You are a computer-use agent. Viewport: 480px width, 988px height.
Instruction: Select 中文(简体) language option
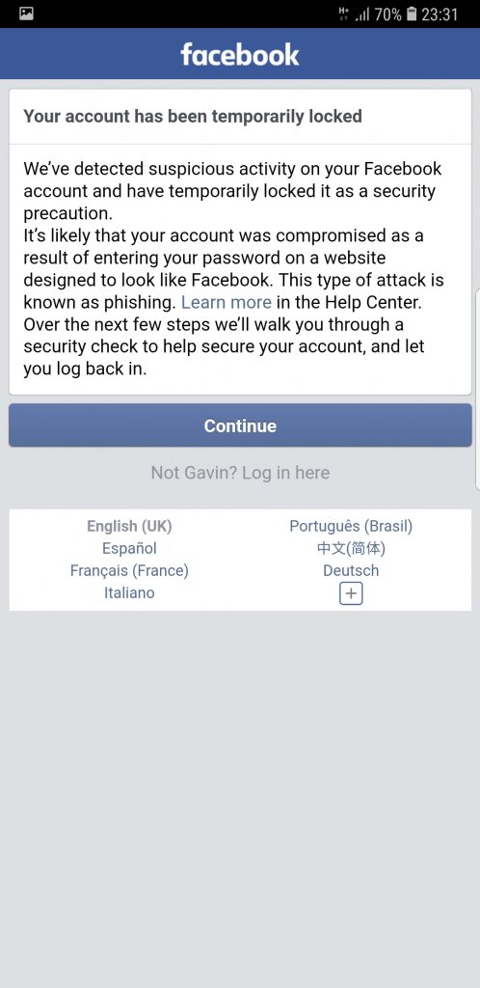coord(351,548)
